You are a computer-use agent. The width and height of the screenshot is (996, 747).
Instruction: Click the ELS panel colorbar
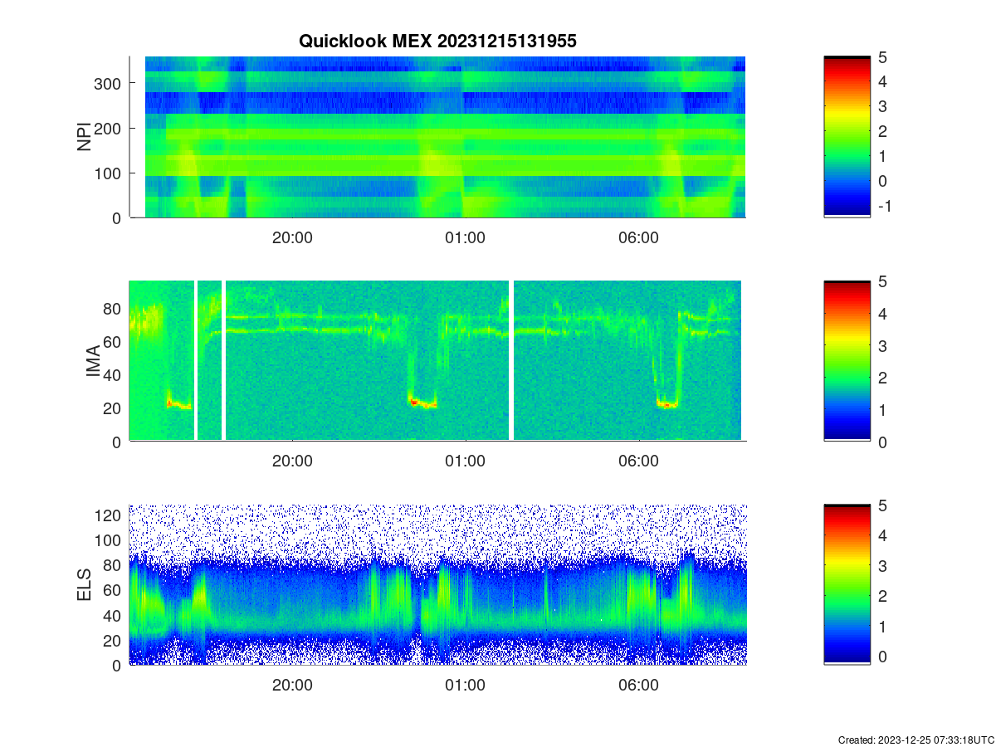847,584
